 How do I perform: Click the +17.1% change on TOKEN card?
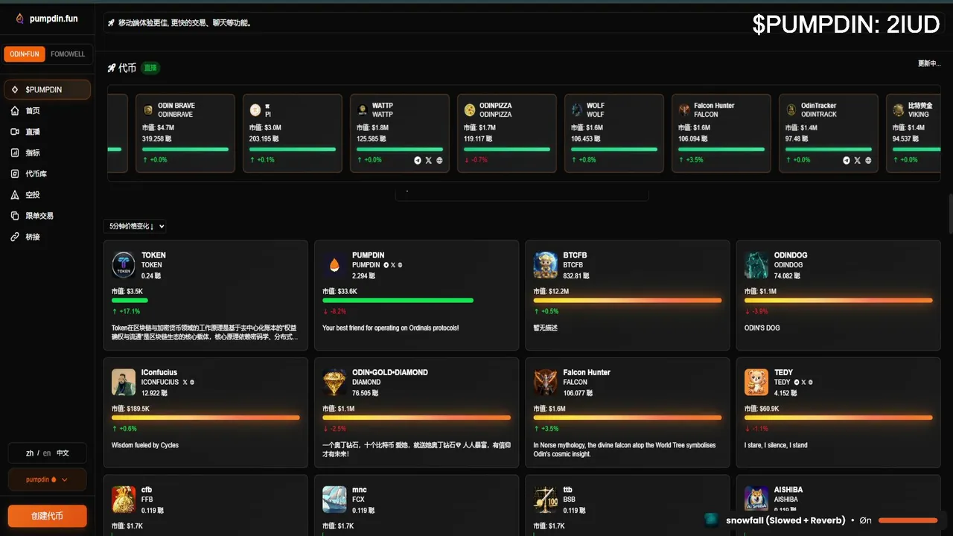click(x=126, y=311)
